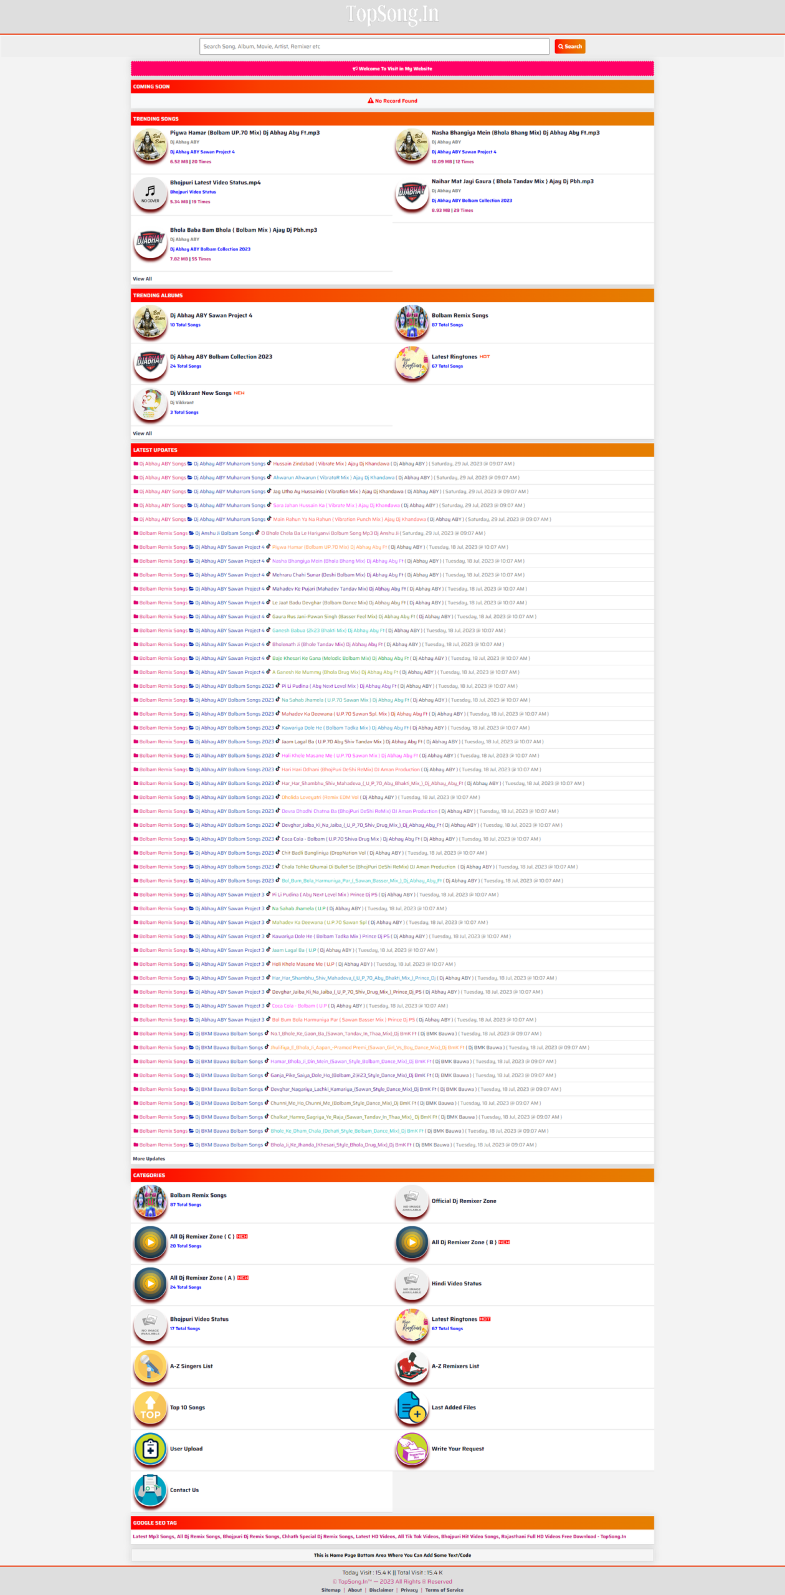Screen dimensions: 785x1595
Task: Open the Last Added Files icon
Action: pyautogui.click(x=412, y=1407)
